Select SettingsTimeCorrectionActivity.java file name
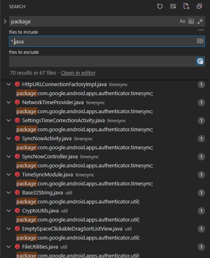This screenshot has height=258, width=210. coord(63,121)
